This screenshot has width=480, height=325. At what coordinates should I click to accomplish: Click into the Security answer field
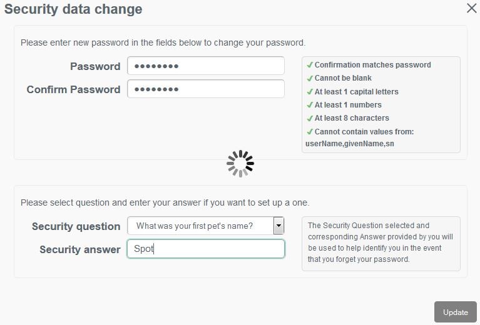click(205, 249)
